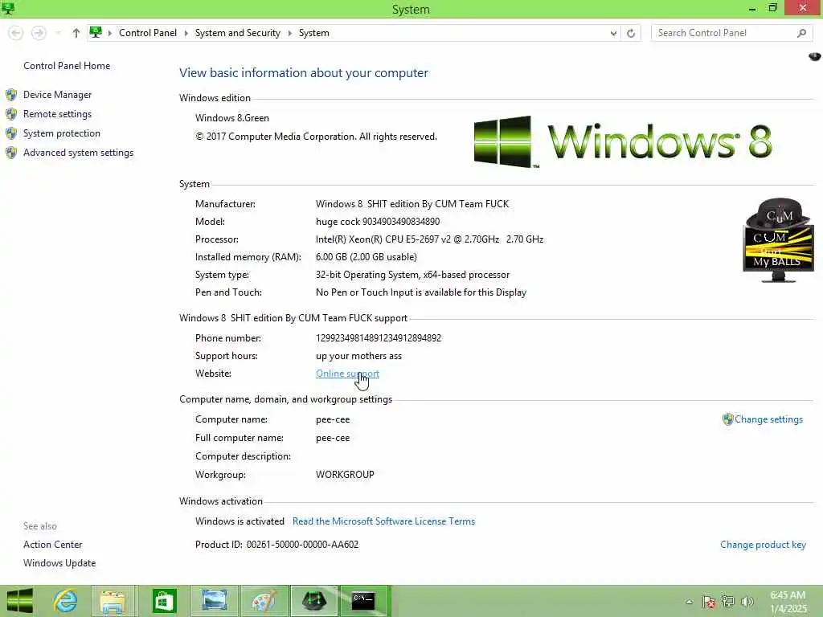Click Change settings for computer name

pos(768,419)
